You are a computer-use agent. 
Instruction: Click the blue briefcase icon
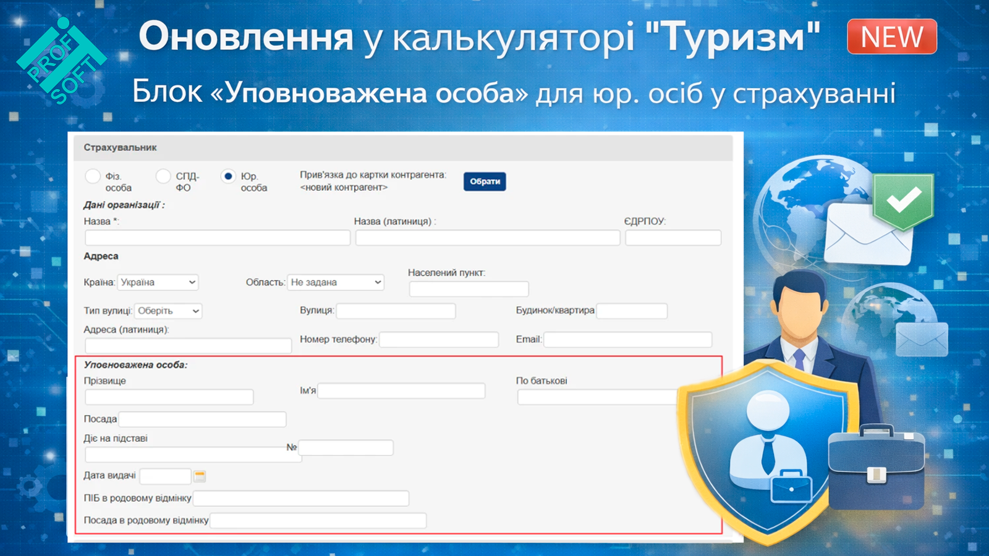click(x=876, y=466)
